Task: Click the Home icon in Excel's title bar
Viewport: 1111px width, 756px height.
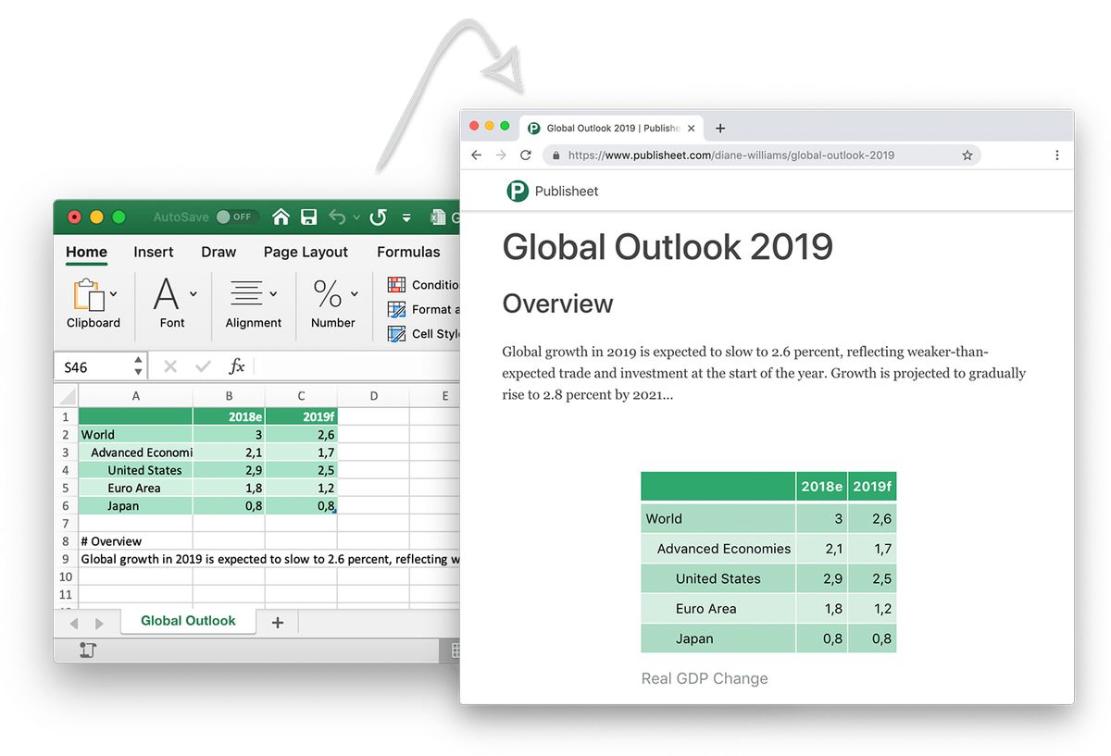Action: pyautogui.click(x=281, y=217)
